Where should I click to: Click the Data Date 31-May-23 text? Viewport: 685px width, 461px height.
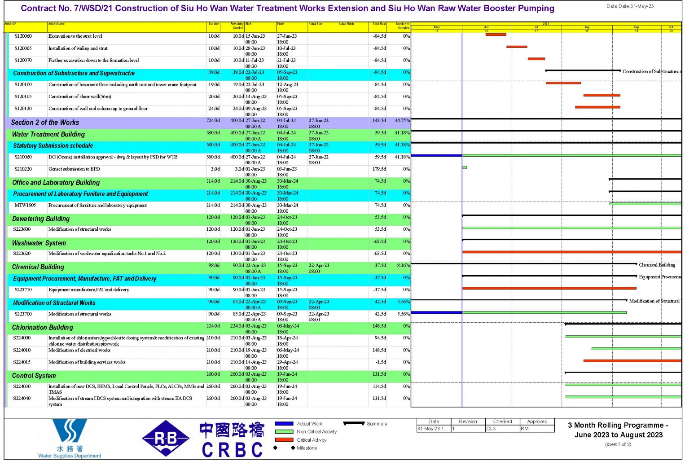pos(630,6)
